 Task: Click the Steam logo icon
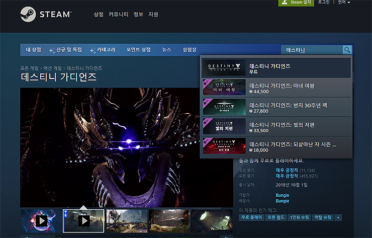(28, 14)
